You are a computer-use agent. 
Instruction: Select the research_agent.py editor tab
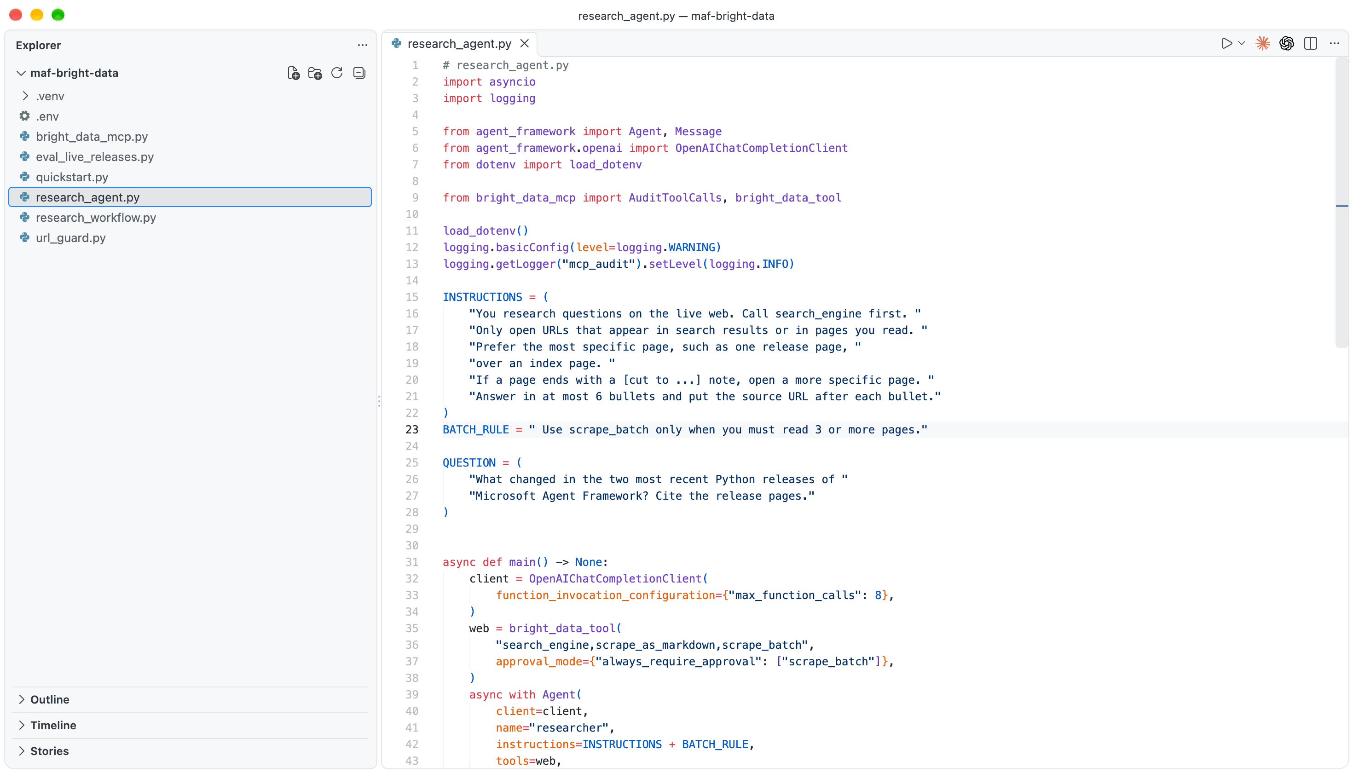point(459,44)
